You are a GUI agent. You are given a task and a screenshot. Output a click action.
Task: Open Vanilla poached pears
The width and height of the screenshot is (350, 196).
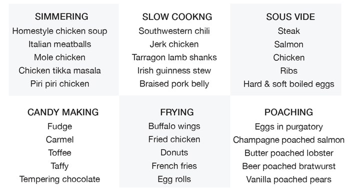288,180
